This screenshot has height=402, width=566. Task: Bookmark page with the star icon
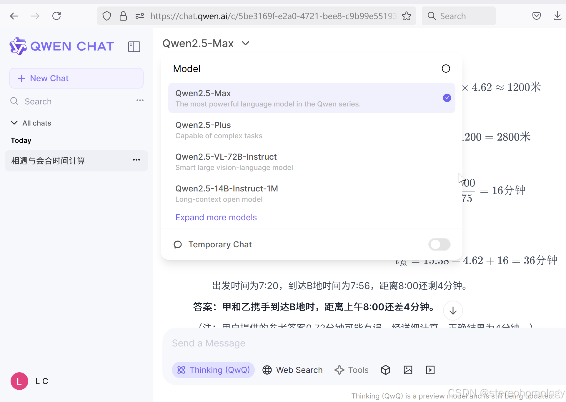click(x=407, y=16)
